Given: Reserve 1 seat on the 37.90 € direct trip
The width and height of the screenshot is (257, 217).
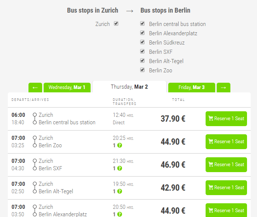Looking at the screenshot, I should 226,119.
